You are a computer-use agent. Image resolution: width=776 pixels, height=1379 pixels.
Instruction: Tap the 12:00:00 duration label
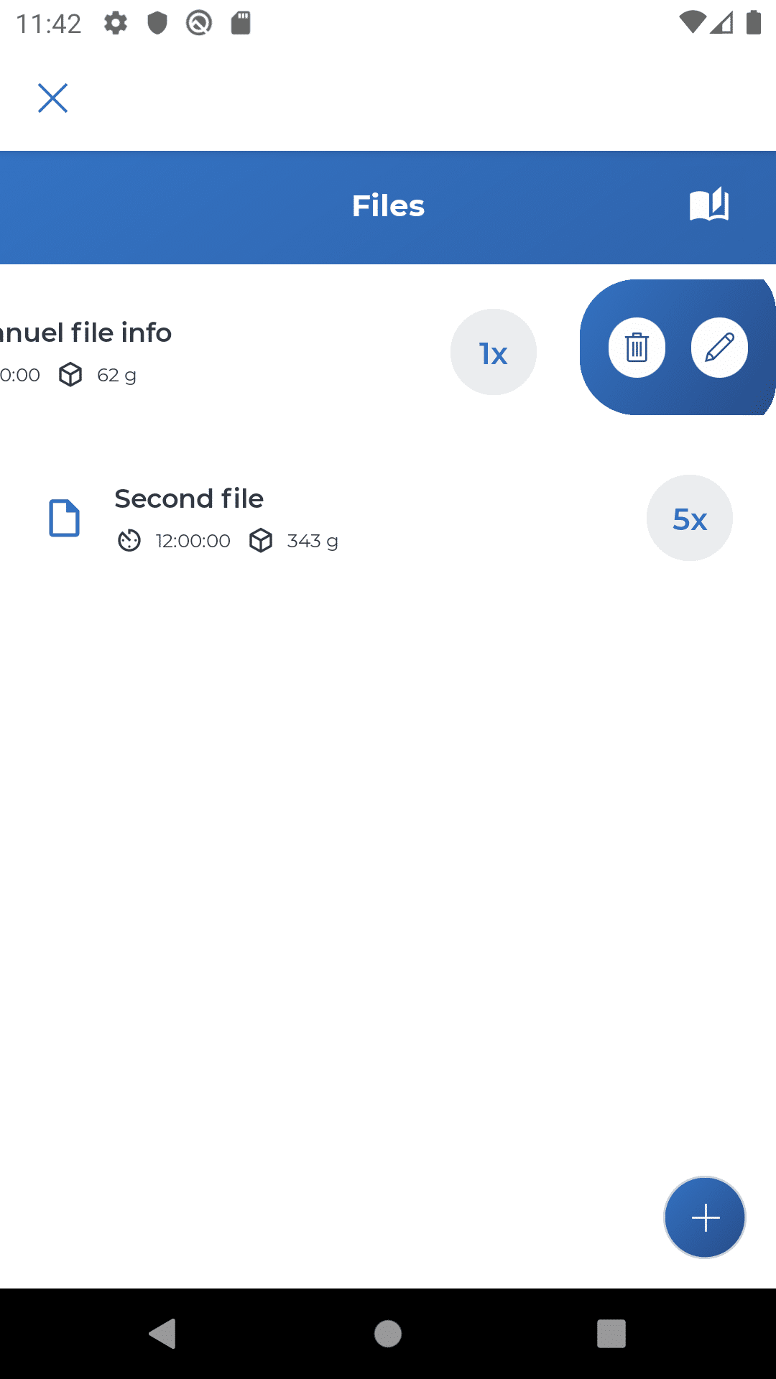[x=193, y=541]
